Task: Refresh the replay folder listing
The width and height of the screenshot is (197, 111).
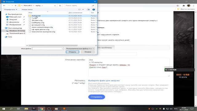Action: pos(60,6)
